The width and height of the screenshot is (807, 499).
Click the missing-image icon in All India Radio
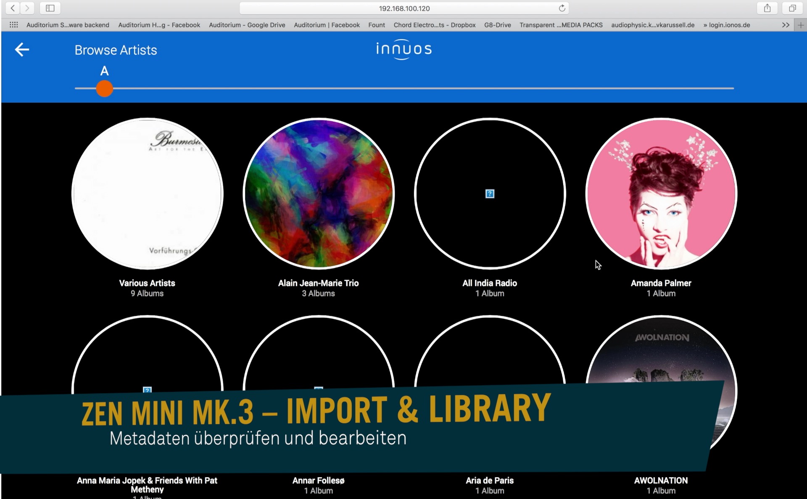click(490, 194)
